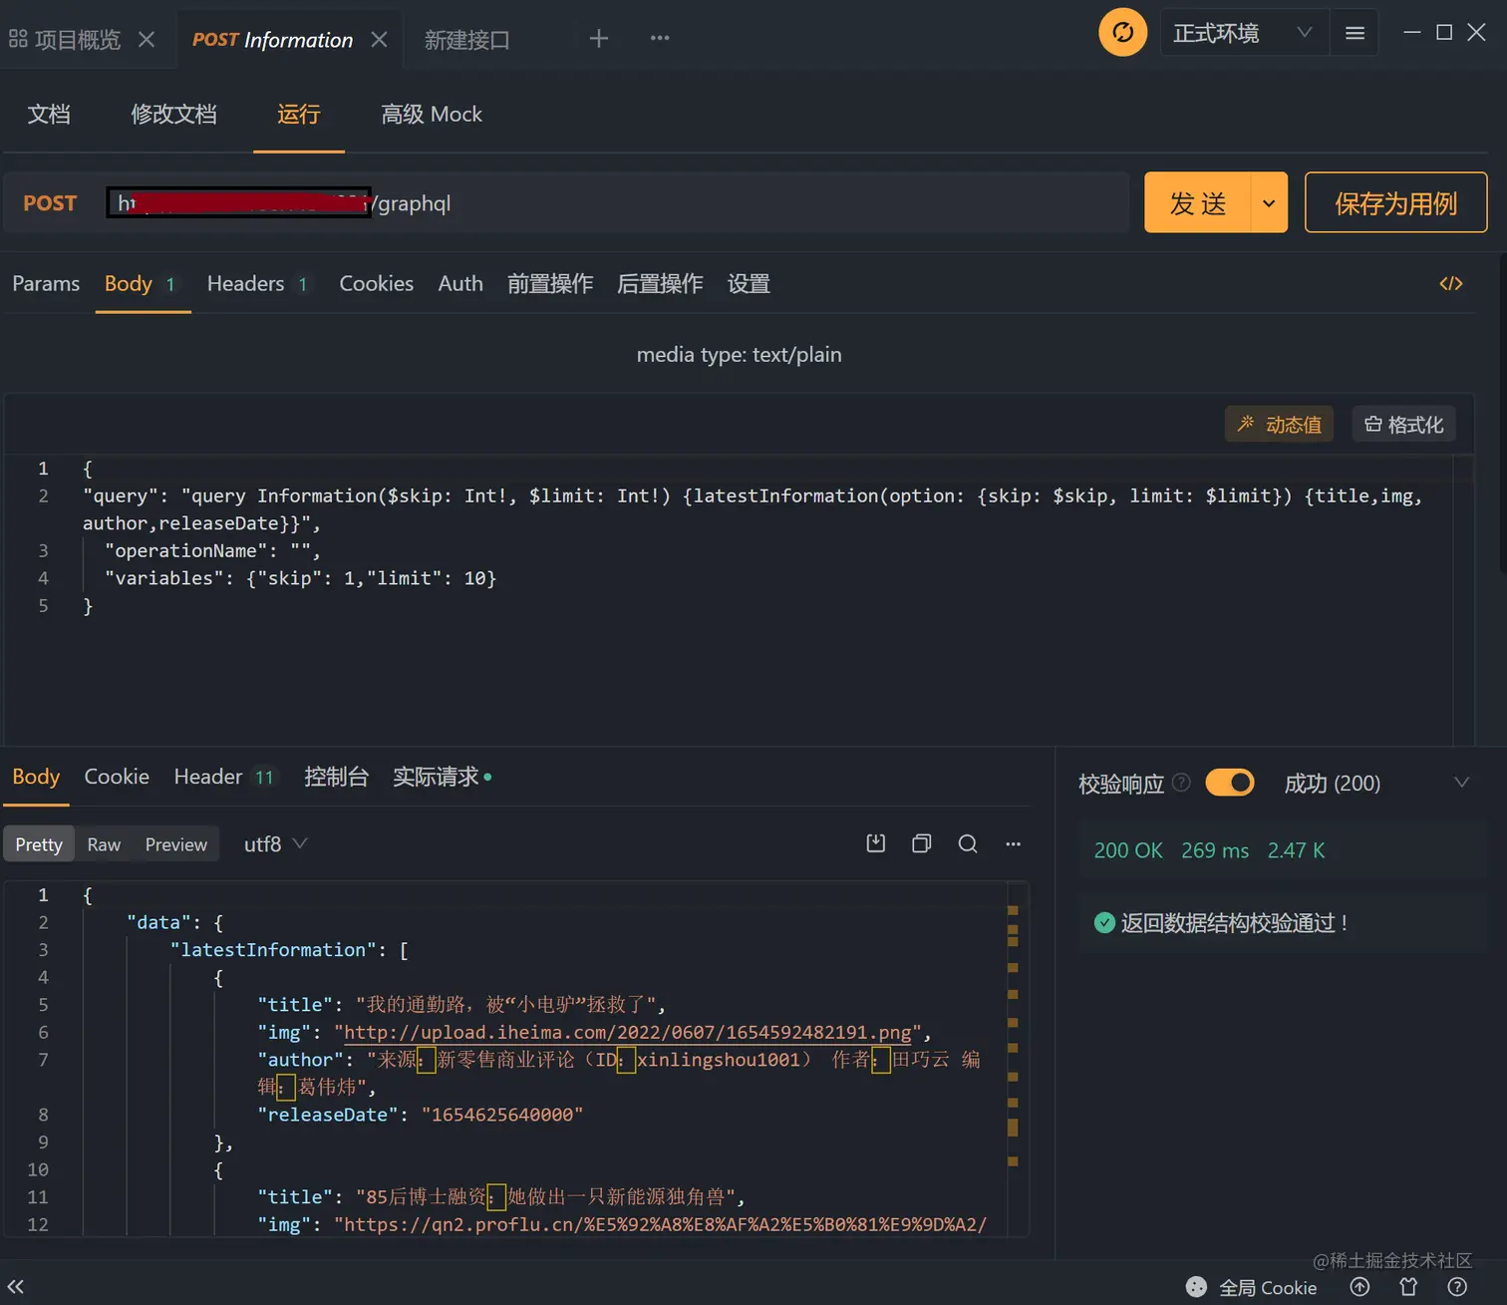Copy the response body
The width and height of the screenshot is (1507, 1305).
point(922,843)
